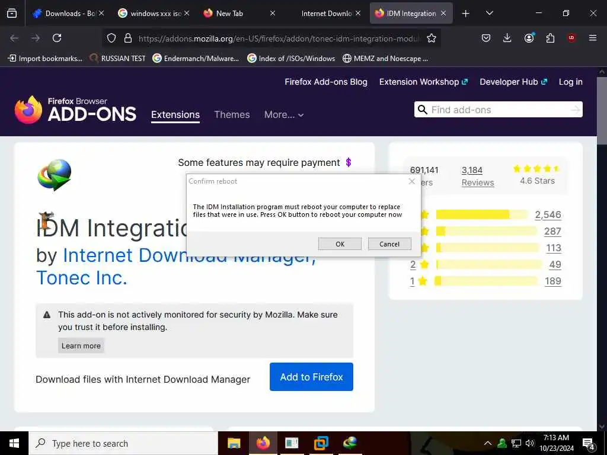Viewport: 607px width, 455px height.
Task: Open Extension Workshop link
Action: (423, 82)
